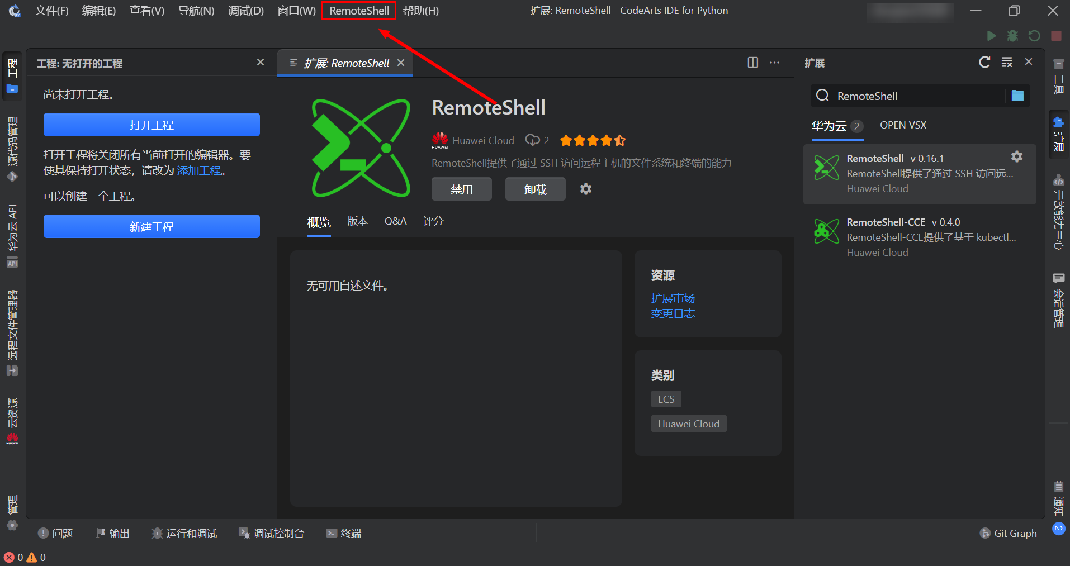The width and height of the screenshot is (1070, 566).
Task: Open the 问题 problems panel
Action: tap(55, 533)
